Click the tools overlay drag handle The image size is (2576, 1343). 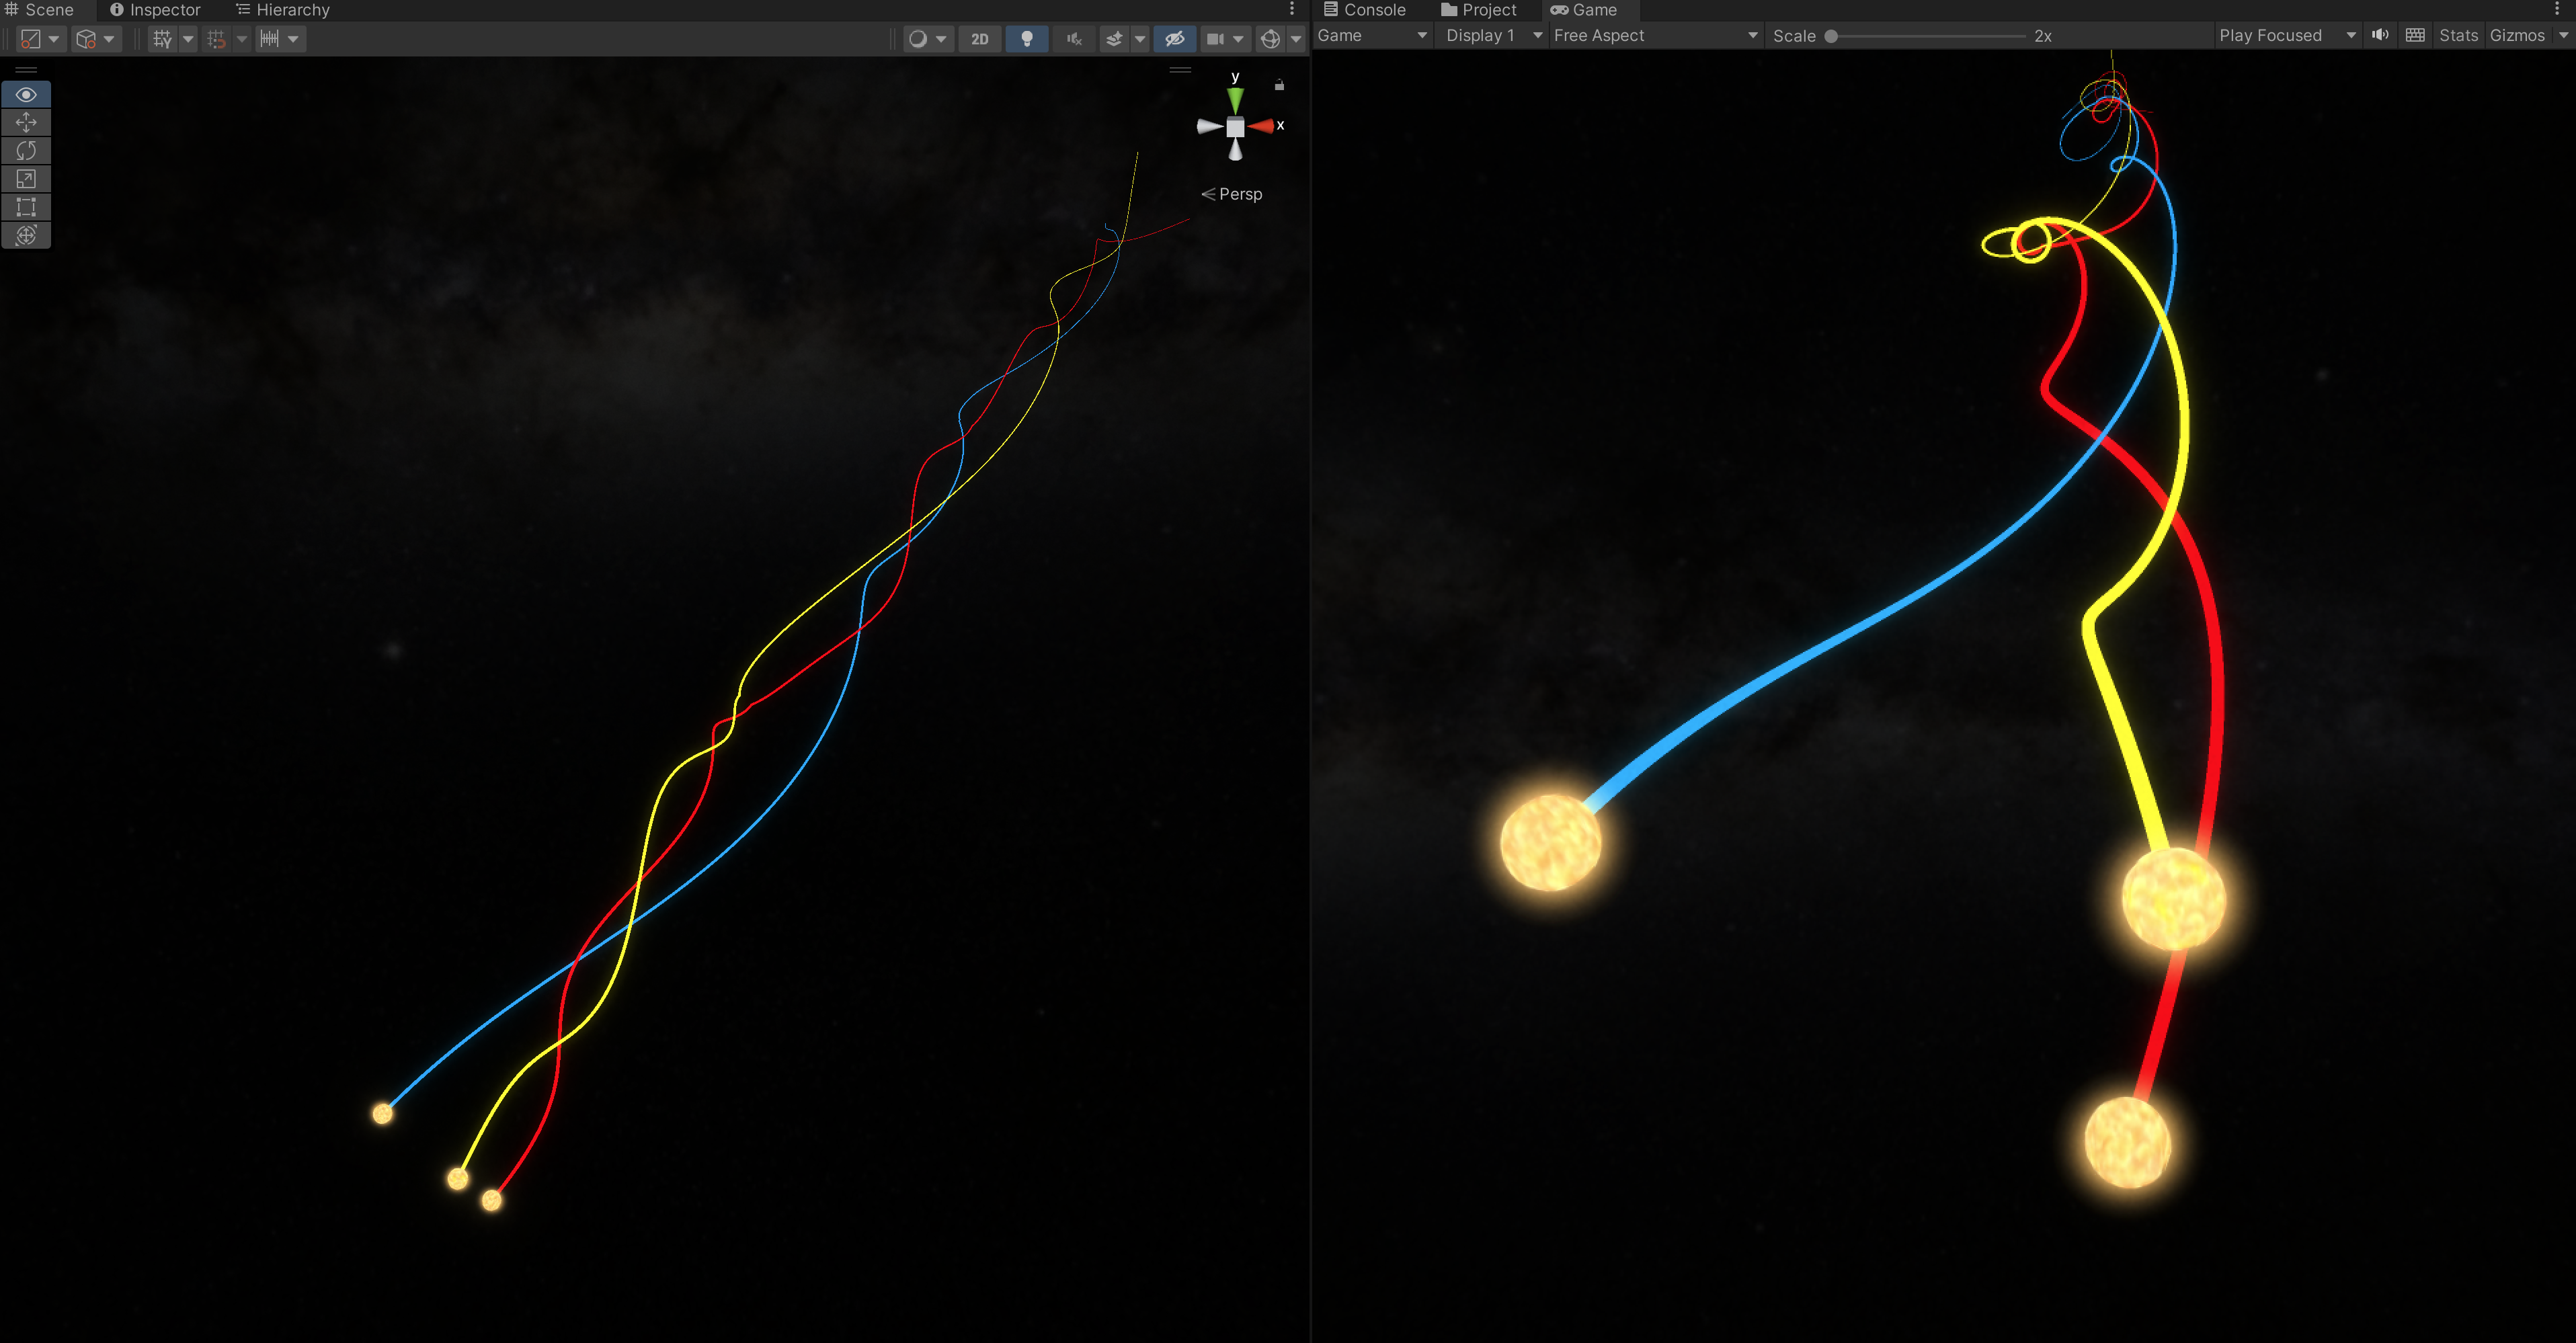26,70
